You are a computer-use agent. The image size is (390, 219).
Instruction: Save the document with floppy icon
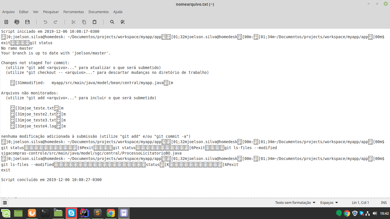[x=27, y=22]
